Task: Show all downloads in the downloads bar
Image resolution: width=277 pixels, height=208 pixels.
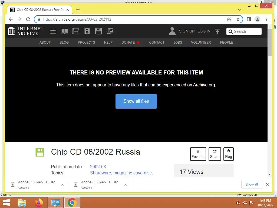Action: (x=252, y=184)
